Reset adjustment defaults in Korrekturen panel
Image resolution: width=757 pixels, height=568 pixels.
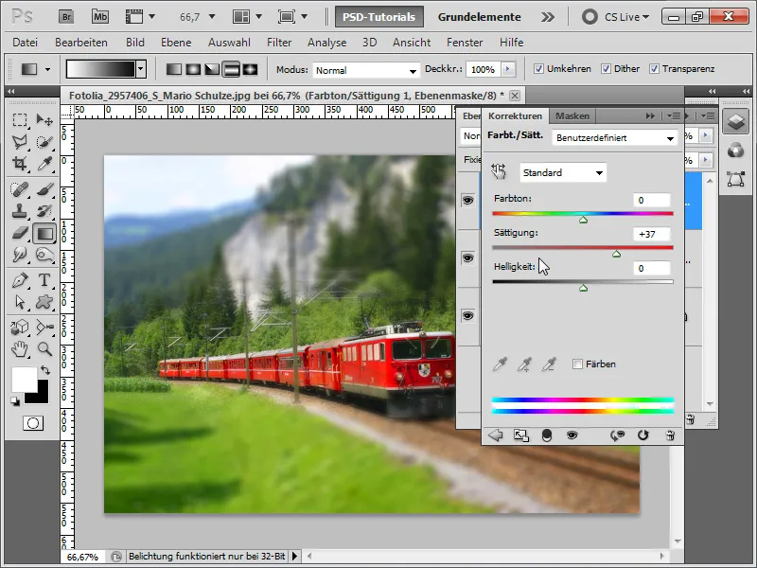(643, 435)
